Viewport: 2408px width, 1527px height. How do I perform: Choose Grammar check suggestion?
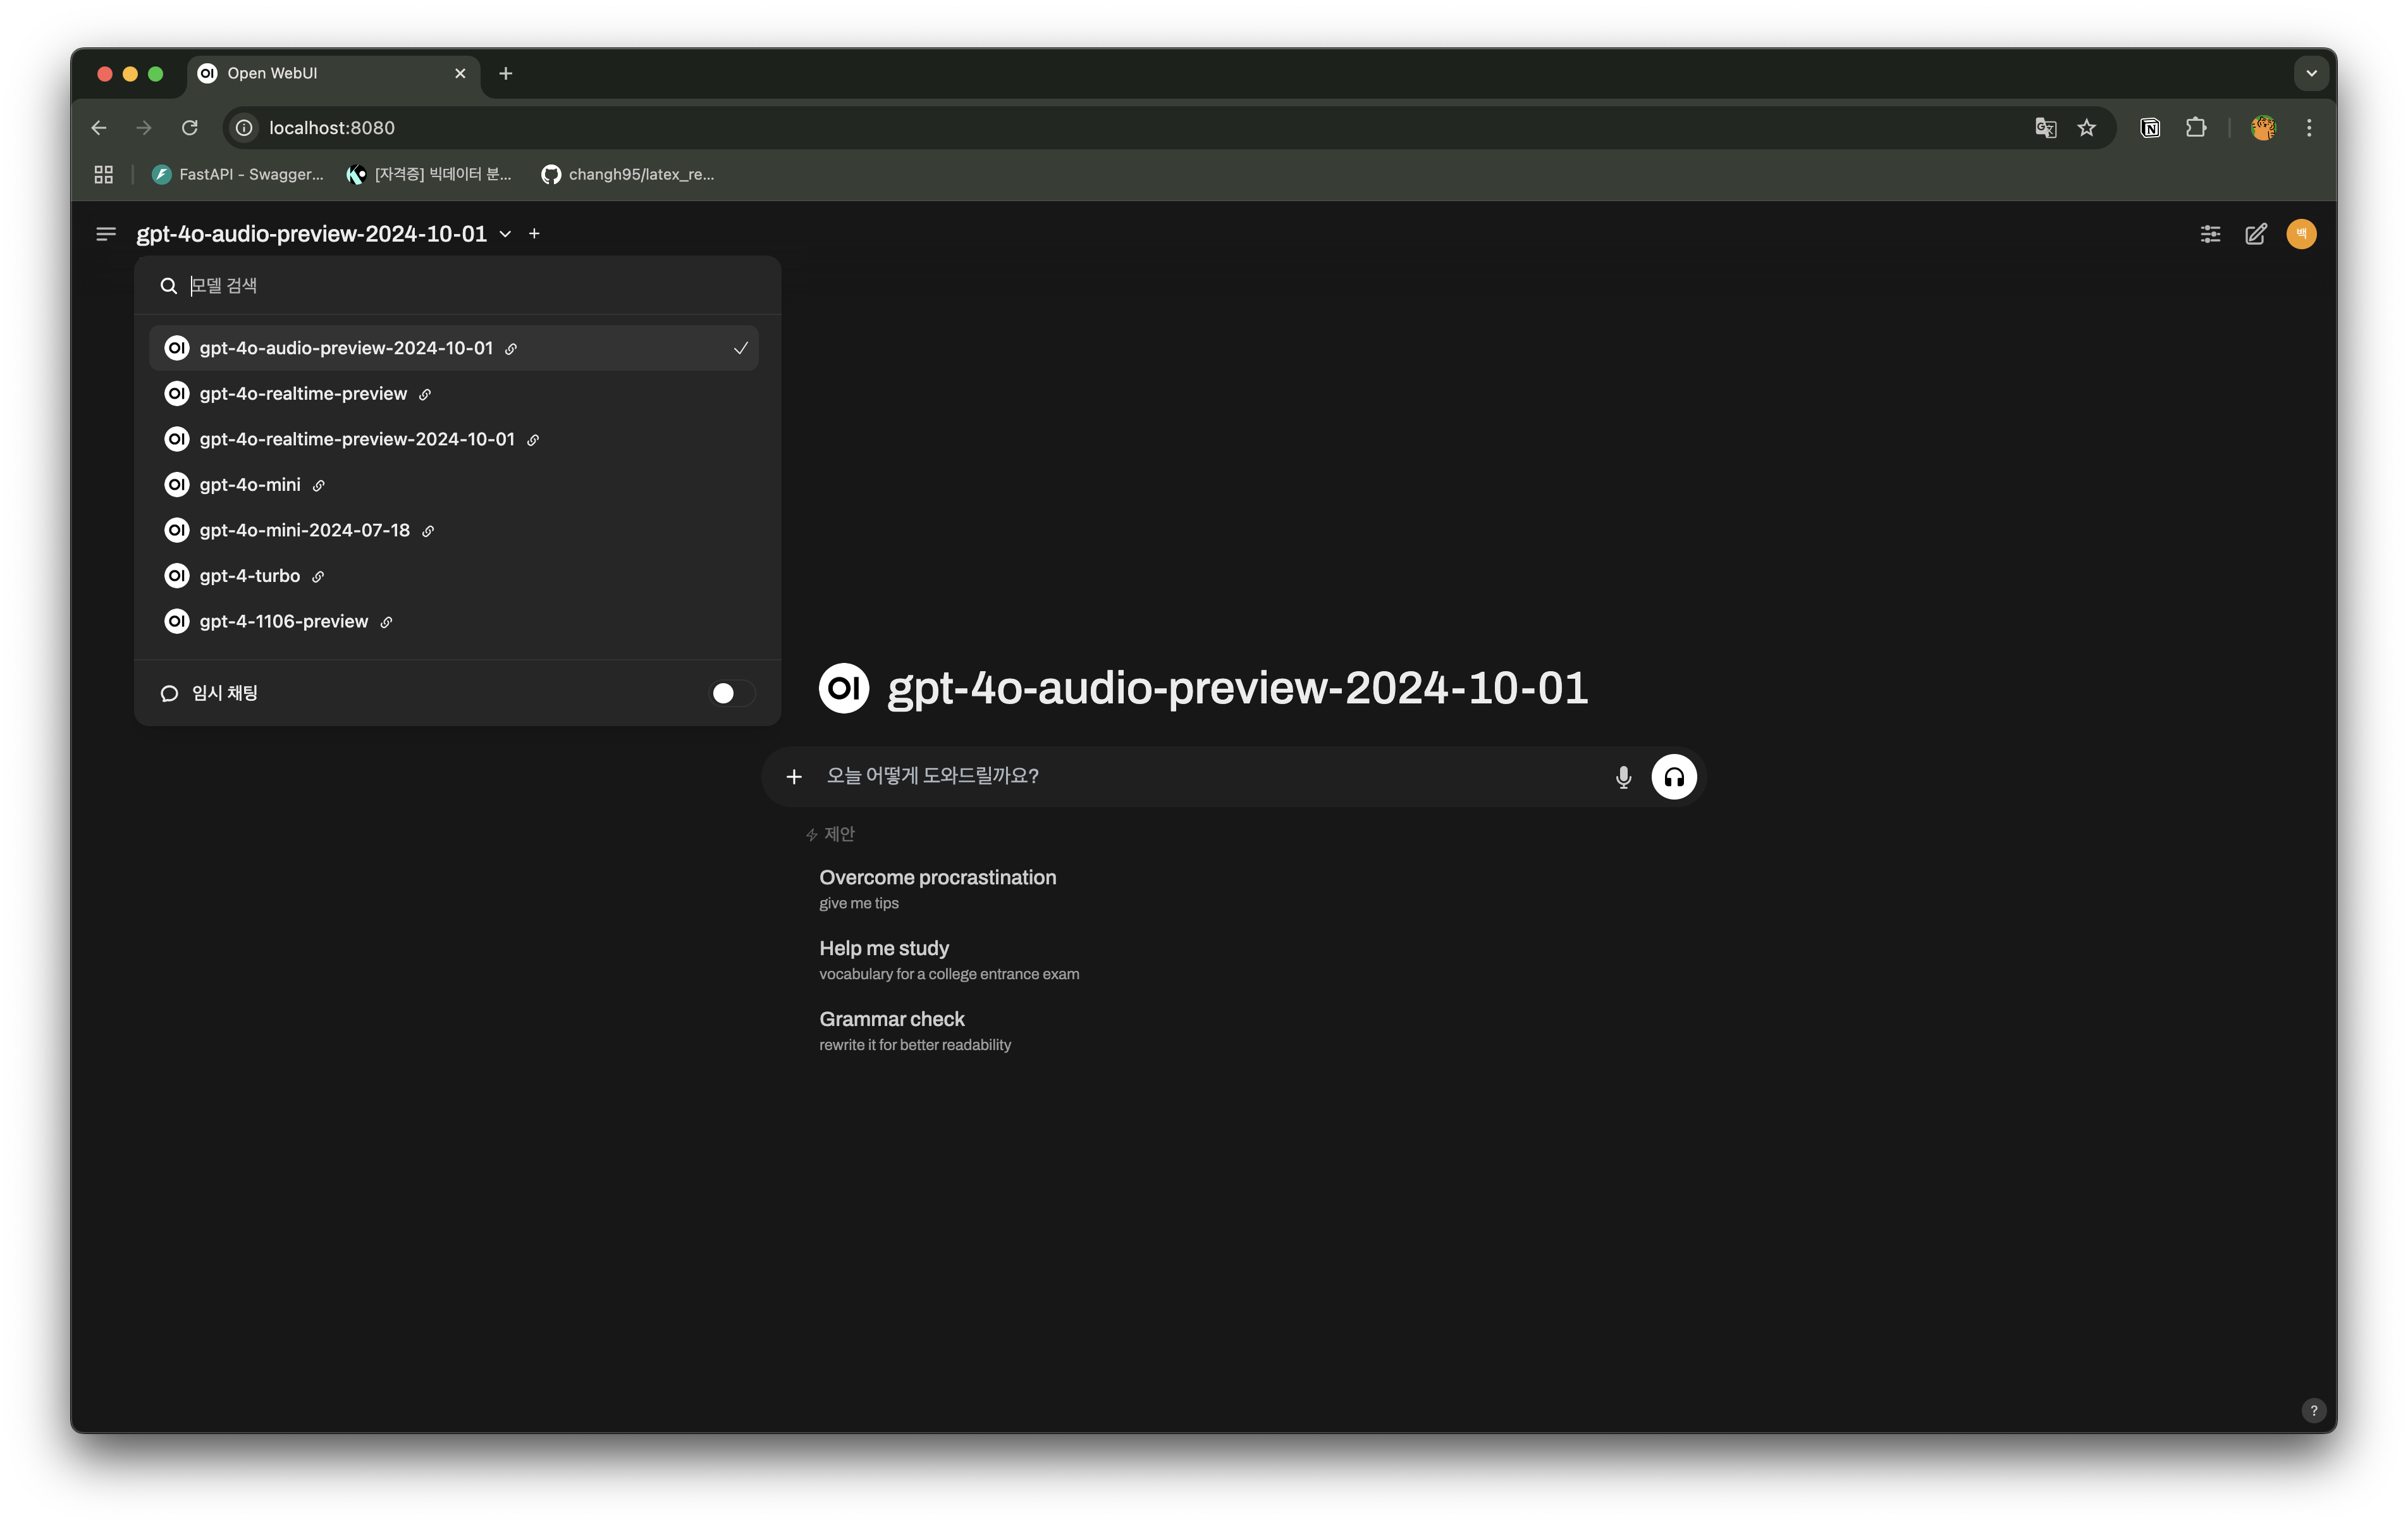[914, 1030]
